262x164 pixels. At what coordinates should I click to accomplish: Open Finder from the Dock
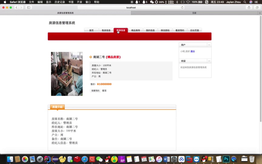[10, 159]
